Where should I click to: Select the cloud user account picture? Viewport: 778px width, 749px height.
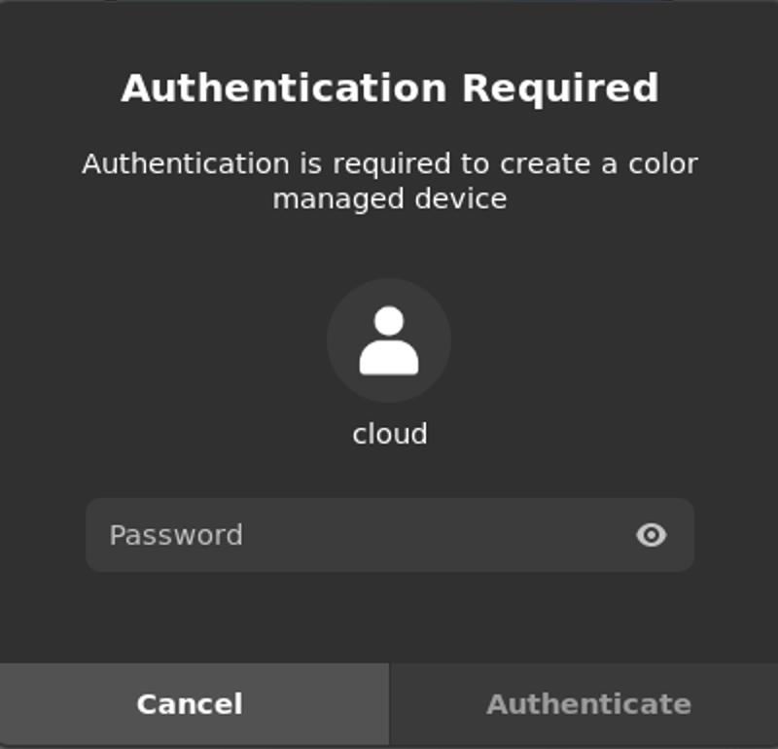[x=389, y=340]
